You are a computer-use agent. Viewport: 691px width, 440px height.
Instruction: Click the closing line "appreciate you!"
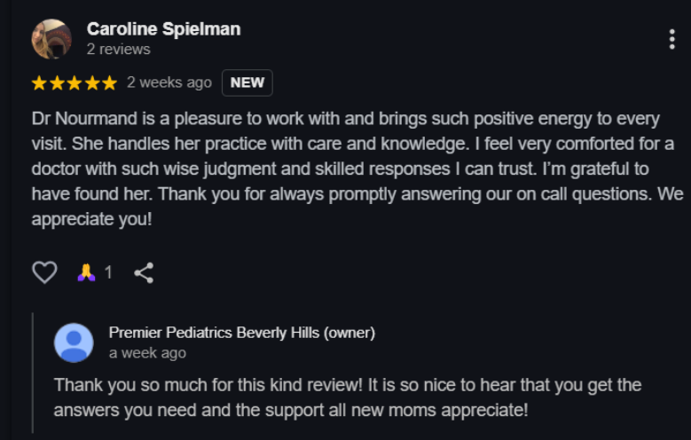[91, 219]
